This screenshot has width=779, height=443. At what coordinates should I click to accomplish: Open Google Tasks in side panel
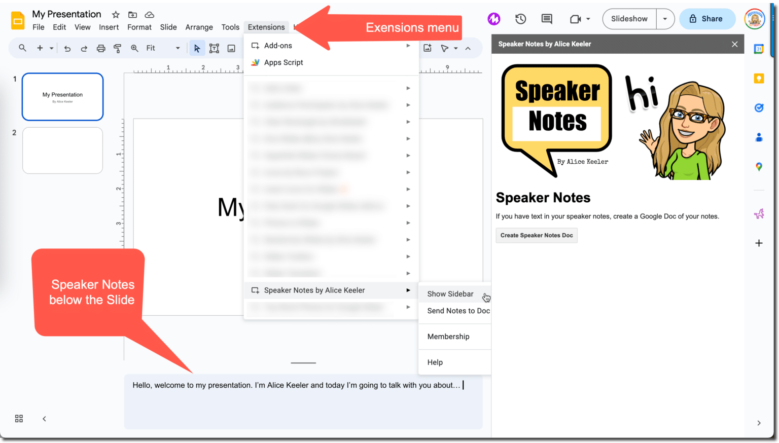(x=759, y=107)
